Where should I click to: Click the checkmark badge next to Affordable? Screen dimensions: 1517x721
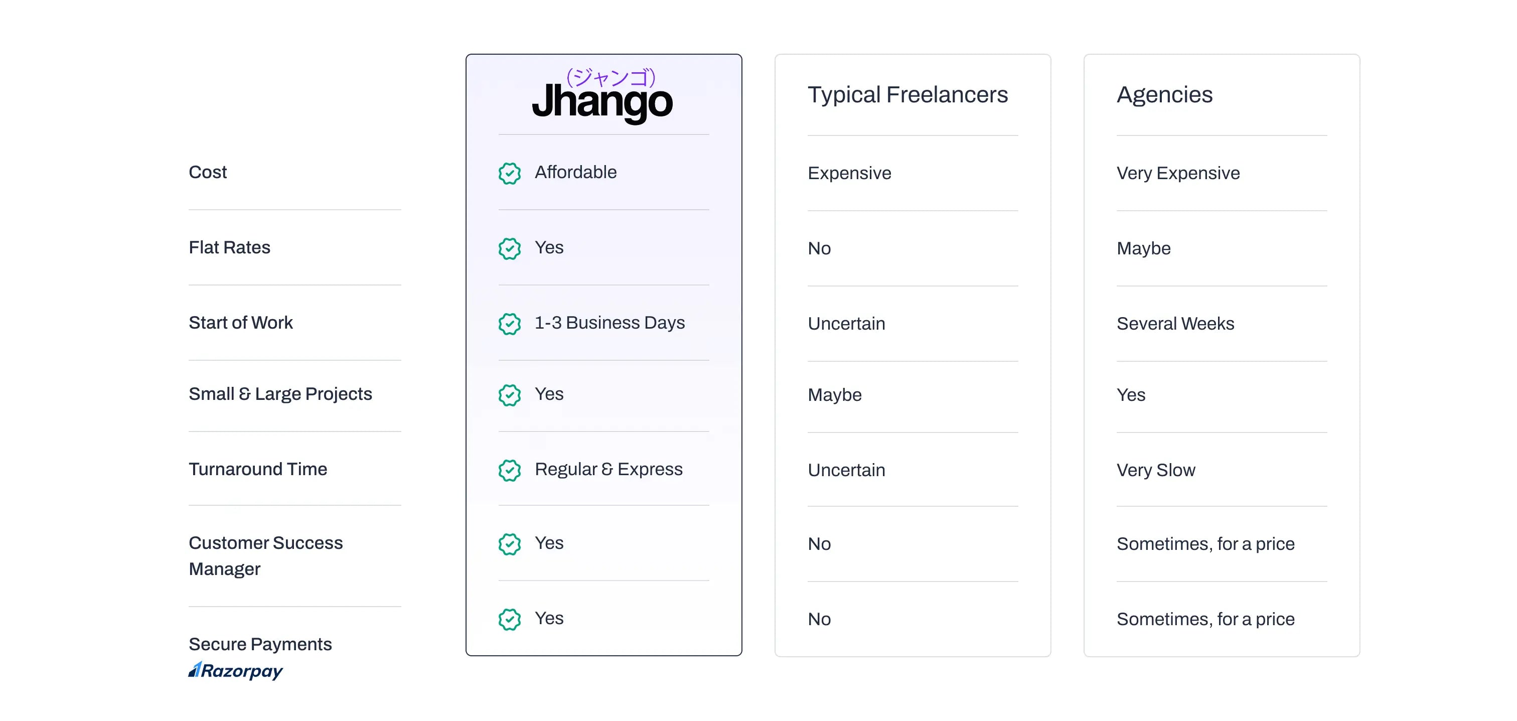[509, 173]
